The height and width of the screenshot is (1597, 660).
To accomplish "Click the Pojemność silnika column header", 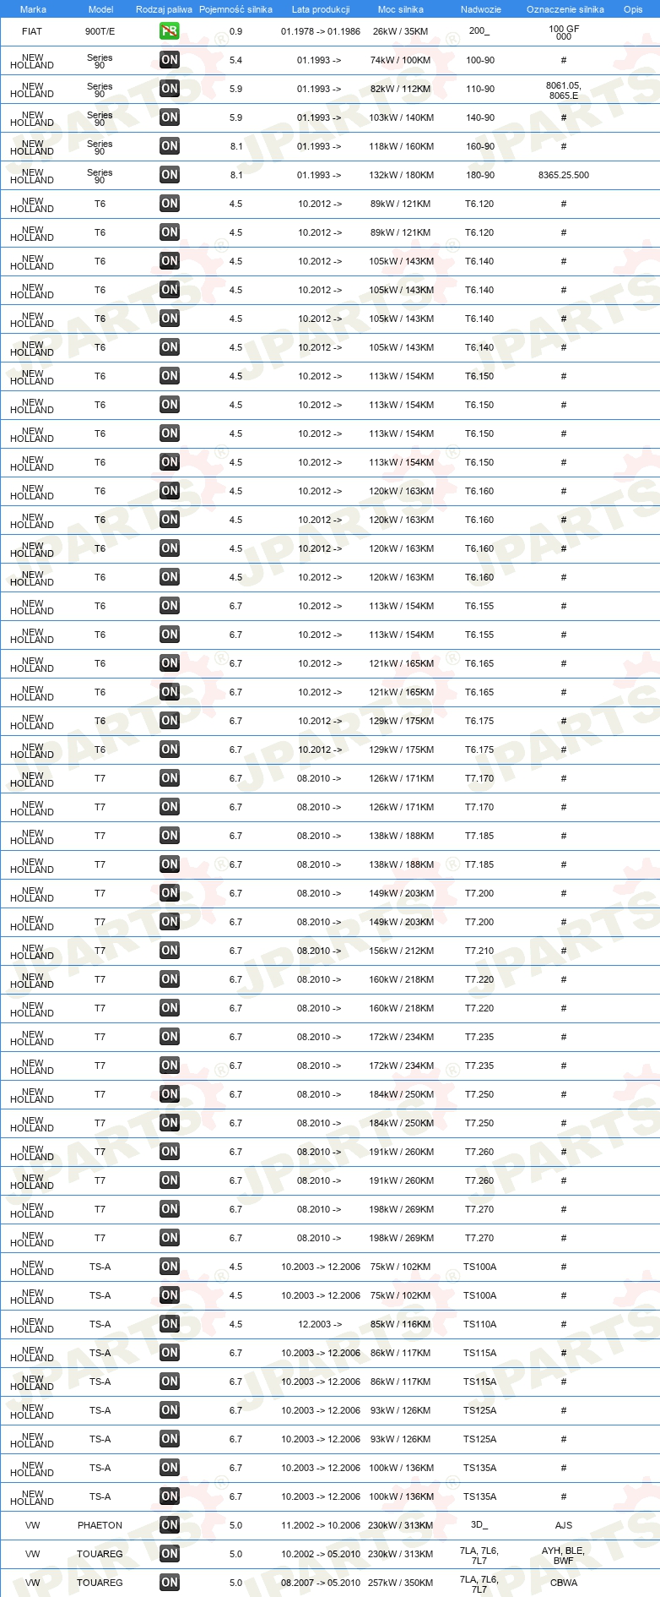I will click(x=235, y=9).
